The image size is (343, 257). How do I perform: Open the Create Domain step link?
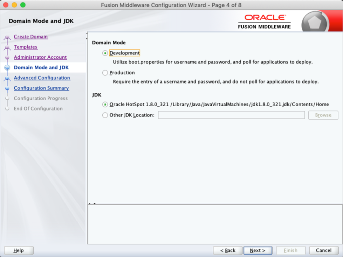[30, 37]
